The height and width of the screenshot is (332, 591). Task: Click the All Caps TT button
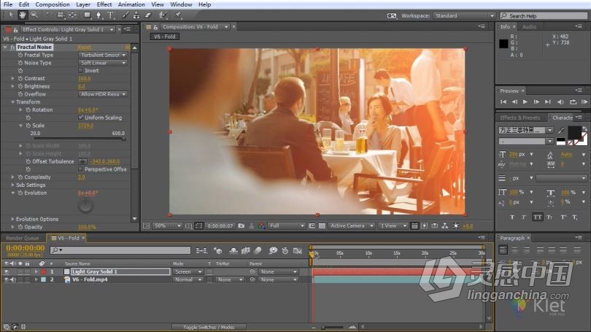coord(538,217)
